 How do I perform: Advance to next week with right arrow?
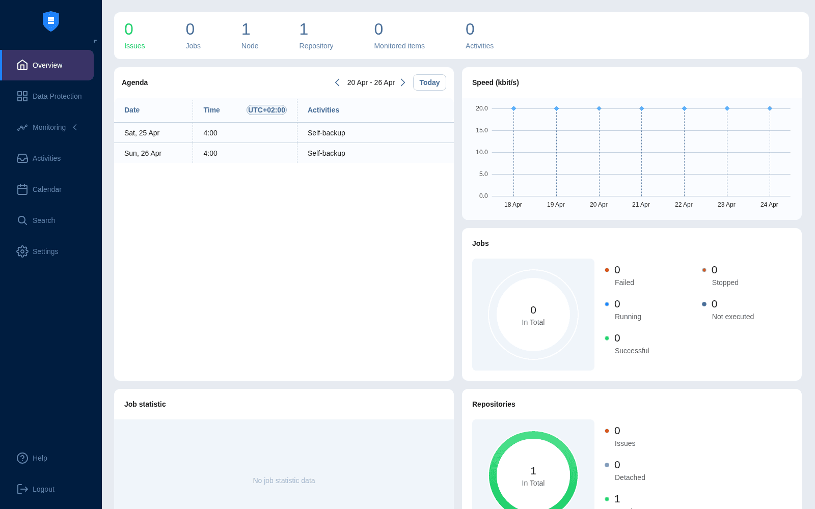coord(403,82)
